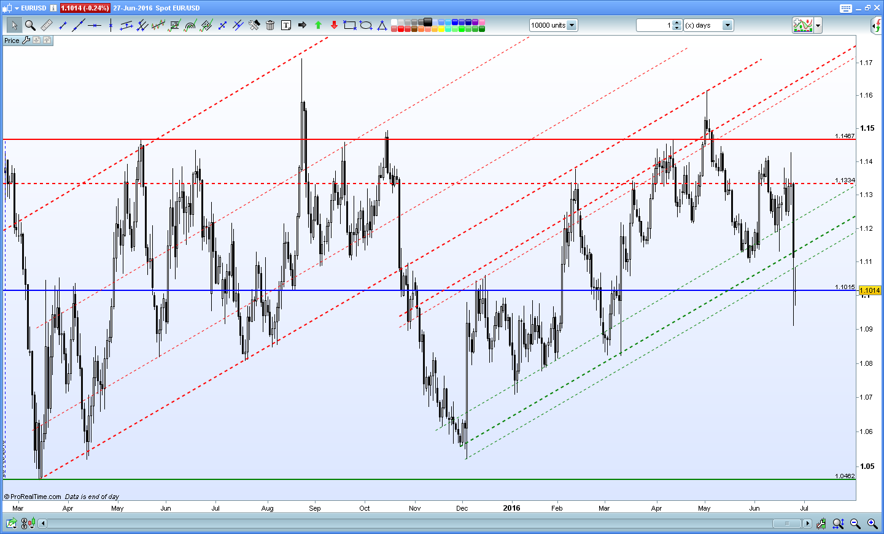Select the extended trend line tool
884x534 pixels.
(x=78, y=25)
